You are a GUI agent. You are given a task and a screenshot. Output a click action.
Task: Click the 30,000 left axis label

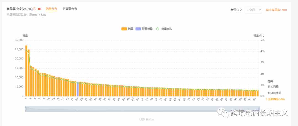[x=19, y=40]
